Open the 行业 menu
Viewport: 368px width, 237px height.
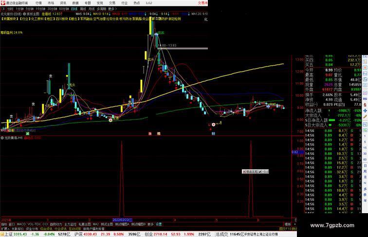[125, 3]
